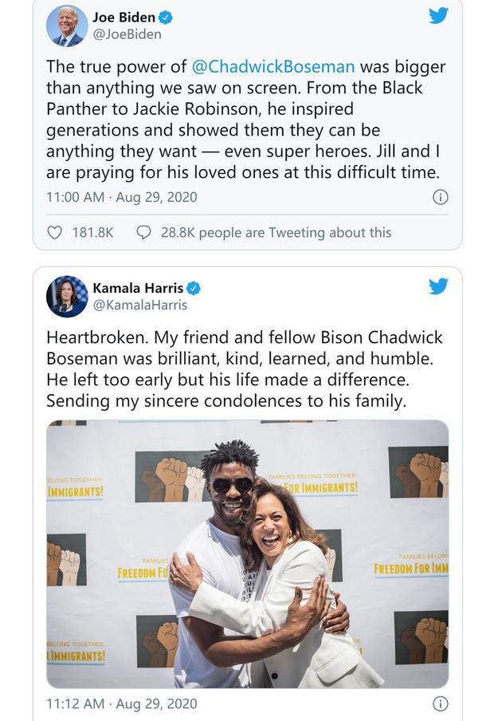Click Kamala Harris's verified badge
The width and height of the screenshot is (494, 721).
194,288
